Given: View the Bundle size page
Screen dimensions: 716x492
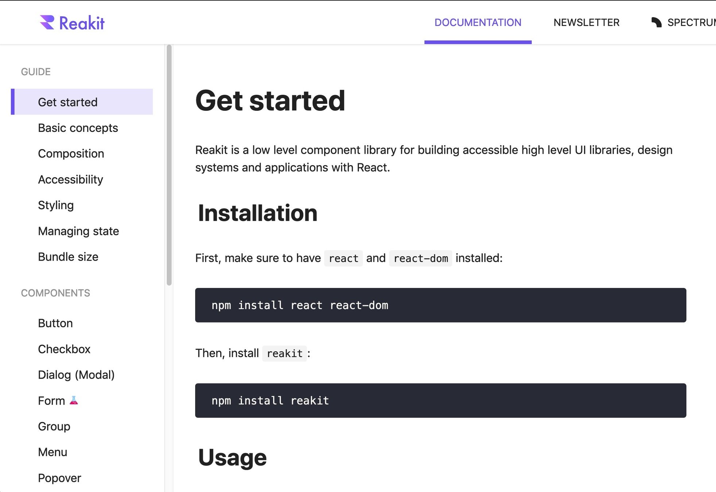Looking at the screenshot, I should [x=68, y=257].
